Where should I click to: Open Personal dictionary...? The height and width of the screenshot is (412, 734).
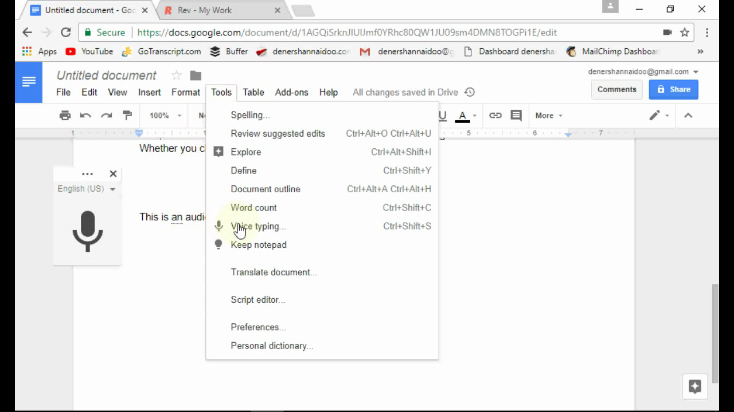click(x=322, y=346)
